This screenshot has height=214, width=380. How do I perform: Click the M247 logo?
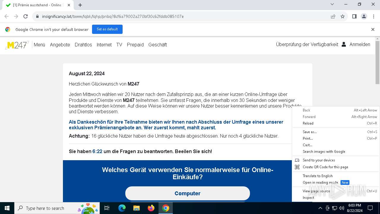point(17,45)
